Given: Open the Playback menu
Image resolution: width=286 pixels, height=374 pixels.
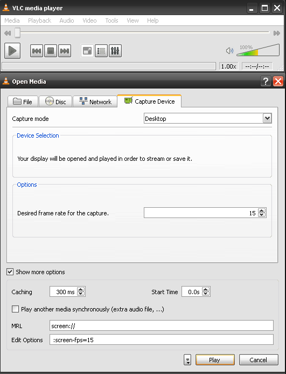Looking at the screenshot, I should pyautogui.click(x=39, y=21).
